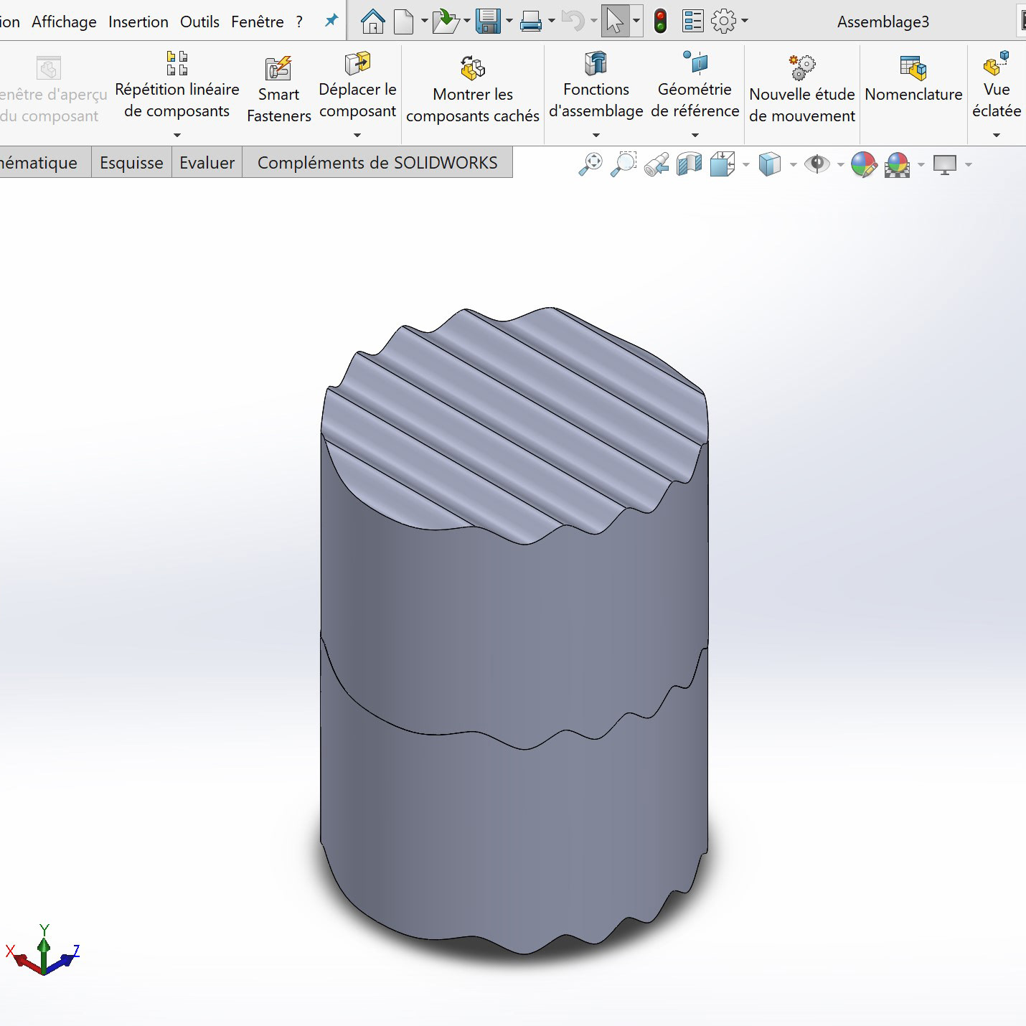1026x1026 pixels.
Task: Open the Affichage menu
Action: [64, 22]
